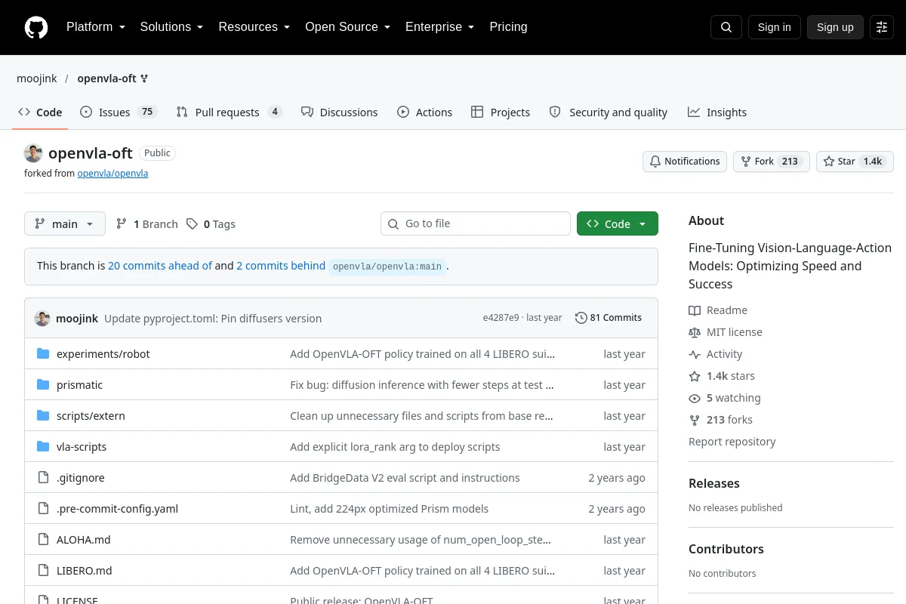
Task: Click Report repository link
Action: click(x=732, y=442)
